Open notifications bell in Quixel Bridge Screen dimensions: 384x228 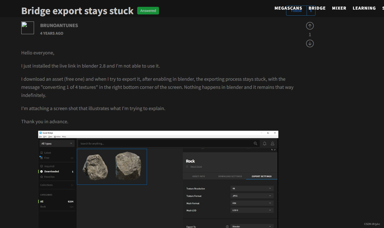coord(265,143)
